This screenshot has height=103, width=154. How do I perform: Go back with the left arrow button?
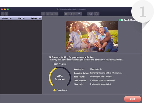click(x=3, y=14)
